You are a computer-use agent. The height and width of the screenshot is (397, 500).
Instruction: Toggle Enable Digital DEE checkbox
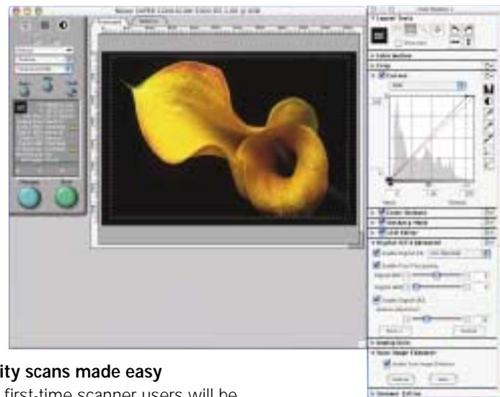tap(377, 299)
